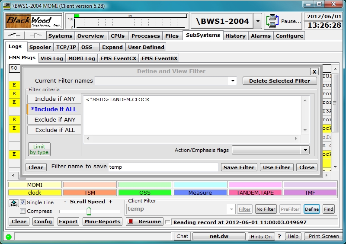The width and height of the screenshot is (346, 244).
Task: Click the TOOL icon beside Single Line
Action: (x=13, y=202)
